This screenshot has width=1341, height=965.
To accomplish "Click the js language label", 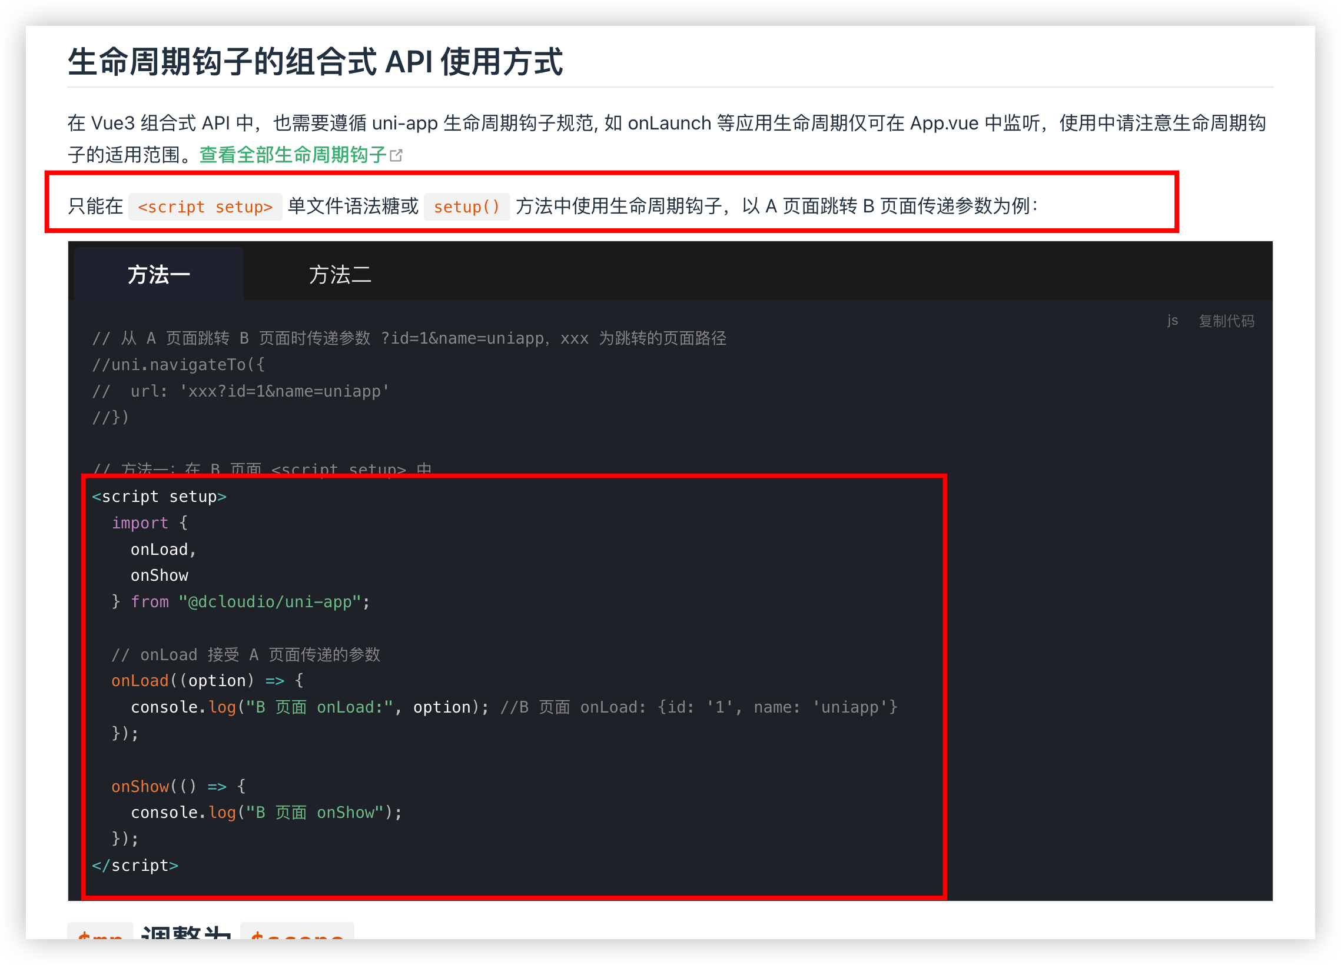I will (x=1172, y=321).
